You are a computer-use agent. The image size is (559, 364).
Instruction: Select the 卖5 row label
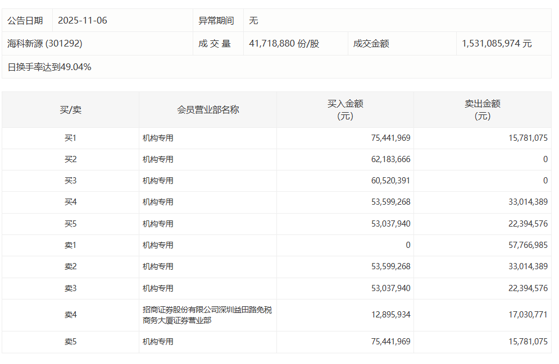click(70, 342)
